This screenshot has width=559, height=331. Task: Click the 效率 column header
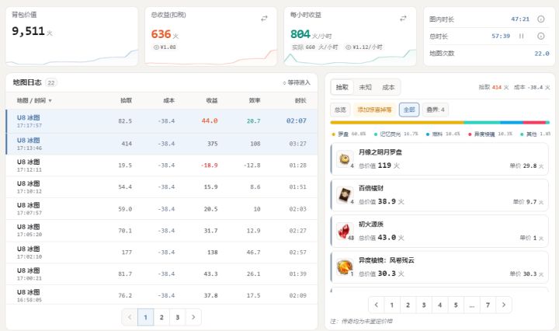click(255, 100)
